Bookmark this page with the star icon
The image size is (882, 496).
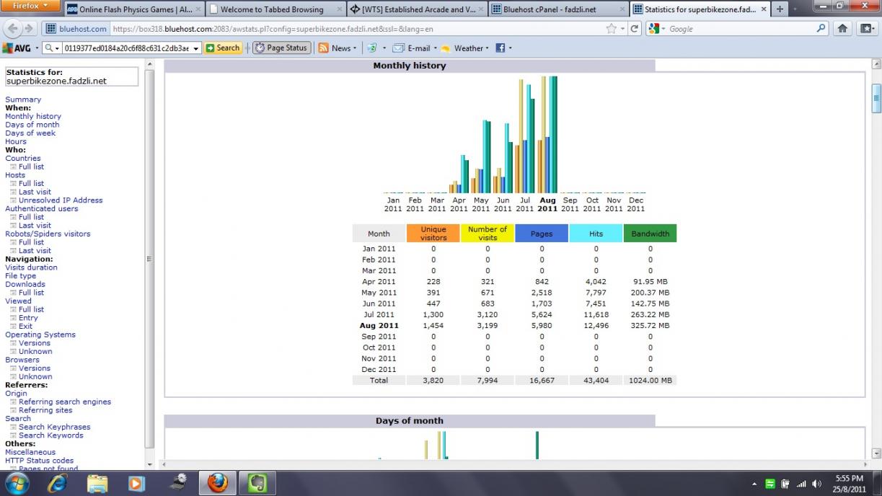point(612,29)
